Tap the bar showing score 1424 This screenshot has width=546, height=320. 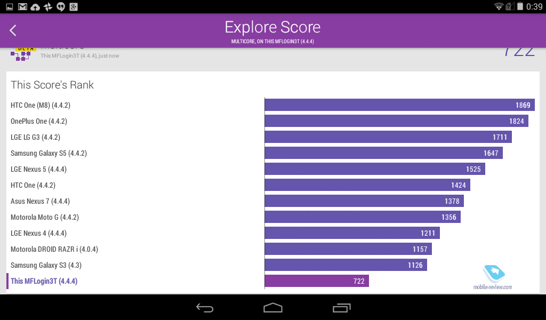(367, 185)
